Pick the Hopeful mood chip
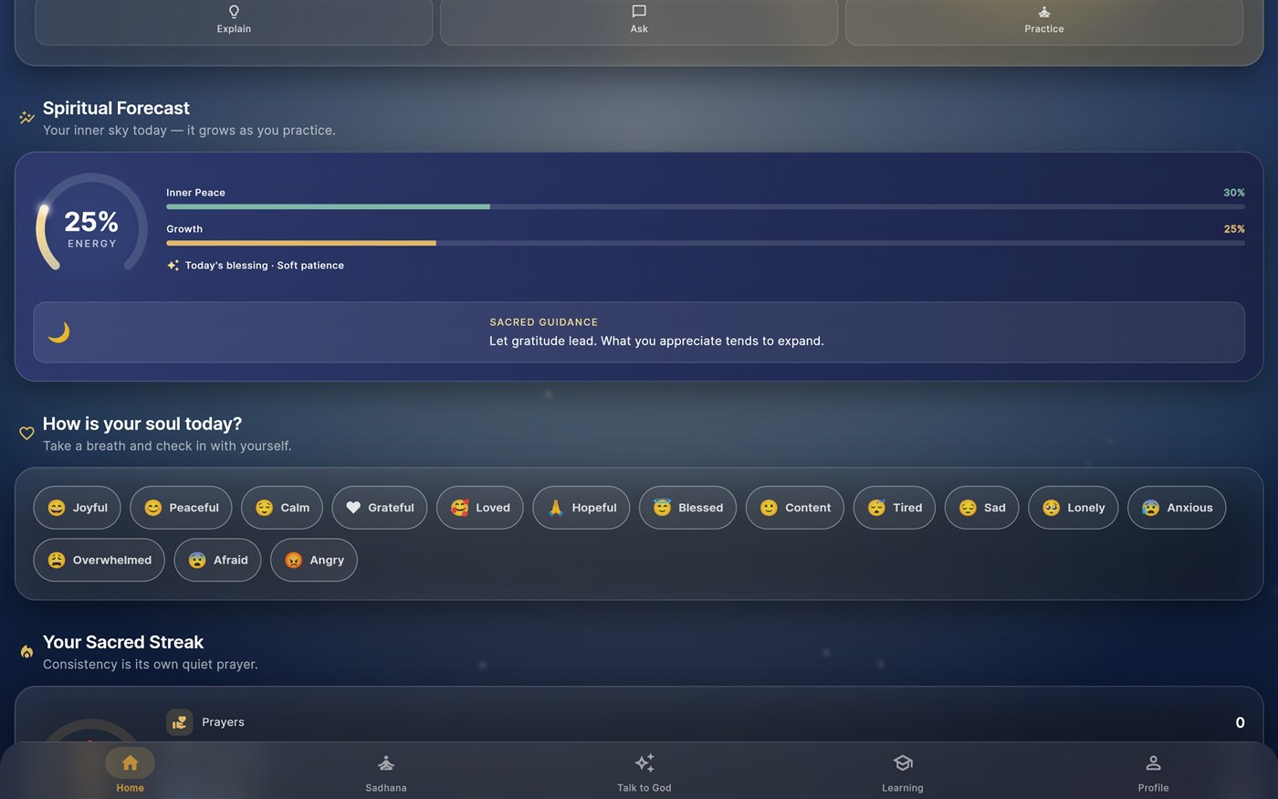1278x799 pixels. (x=581, y=508)
